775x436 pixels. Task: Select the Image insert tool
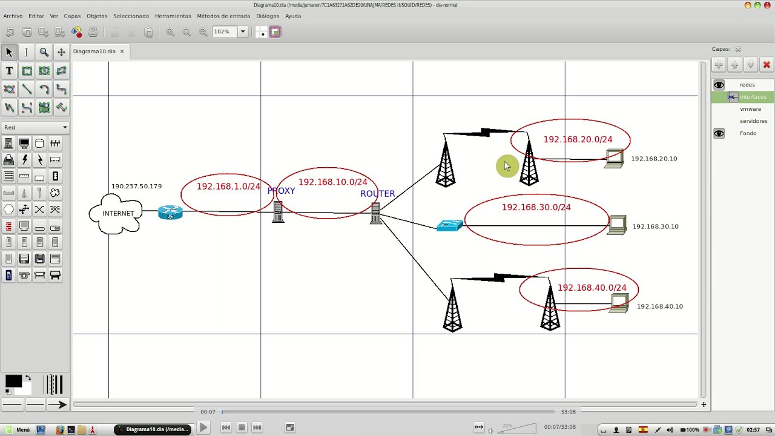44,108
